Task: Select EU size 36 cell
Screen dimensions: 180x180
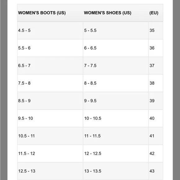Action: click(156, 48)
